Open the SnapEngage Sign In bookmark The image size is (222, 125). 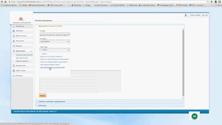pyautogui.click(x=165, y=5)
